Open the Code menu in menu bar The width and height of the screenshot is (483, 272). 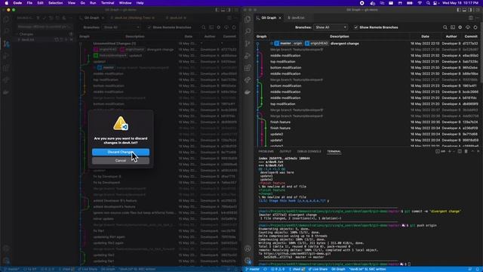click(17, 3)
